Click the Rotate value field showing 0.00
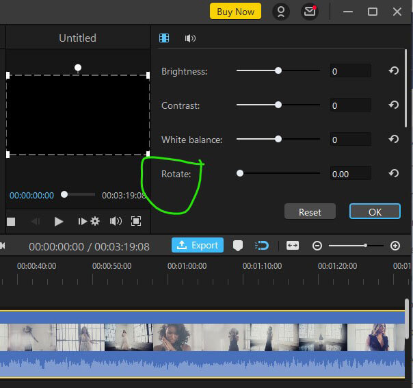The width and height of the screenshot is (413, 388). [x=351, y=173]
